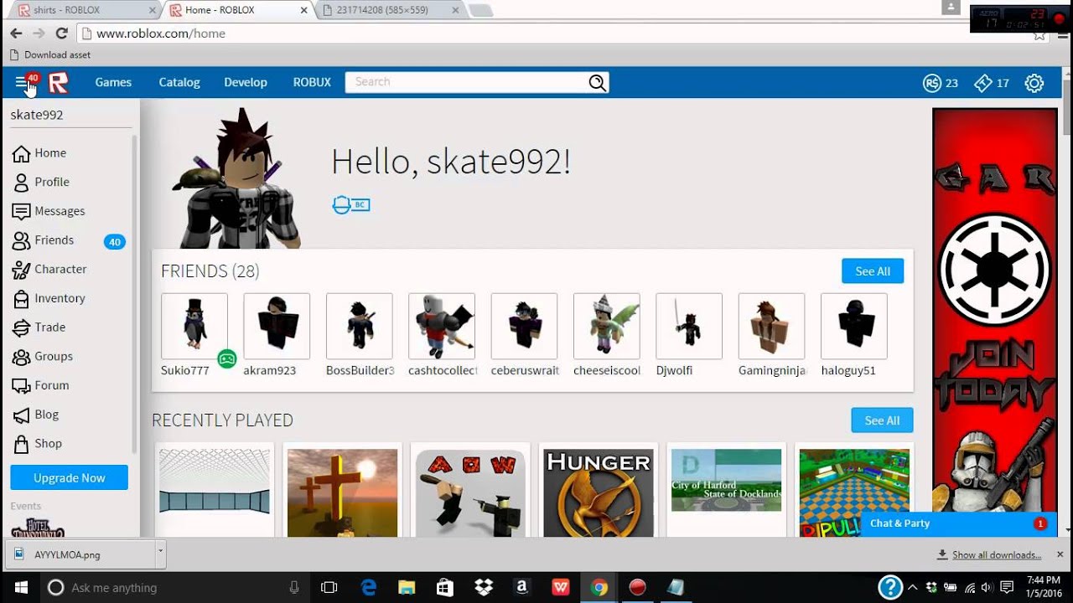Open Friends in the sidebar
Image resolution: width=1073 pixels, height=603 pixels.
pyautogui.click(x=44, y=240)
